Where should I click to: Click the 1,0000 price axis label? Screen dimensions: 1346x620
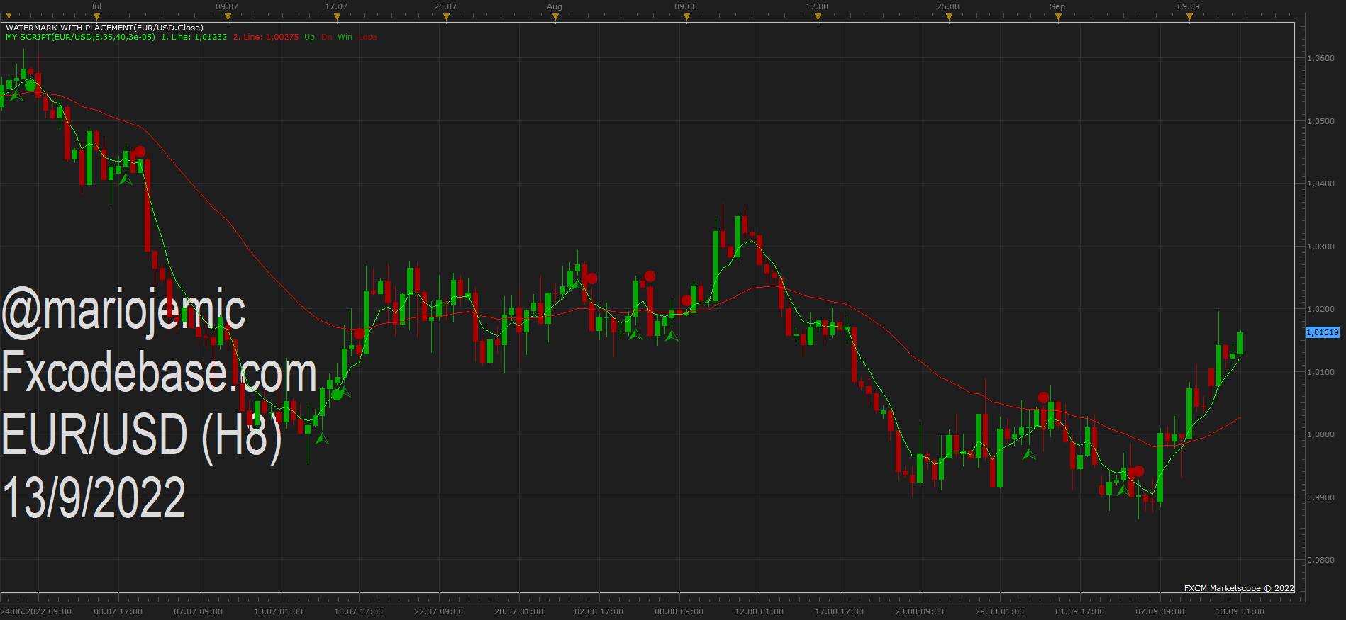1320,434
